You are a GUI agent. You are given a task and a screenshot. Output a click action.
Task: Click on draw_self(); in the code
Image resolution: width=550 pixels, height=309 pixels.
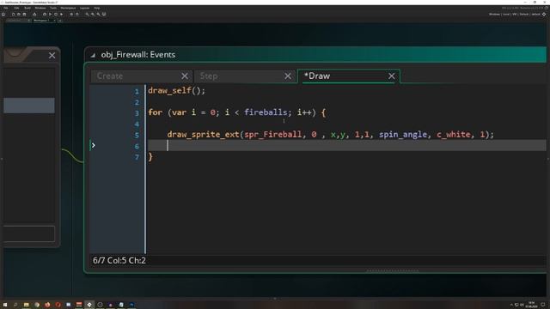pyautogui.click(x=176, y=90)
